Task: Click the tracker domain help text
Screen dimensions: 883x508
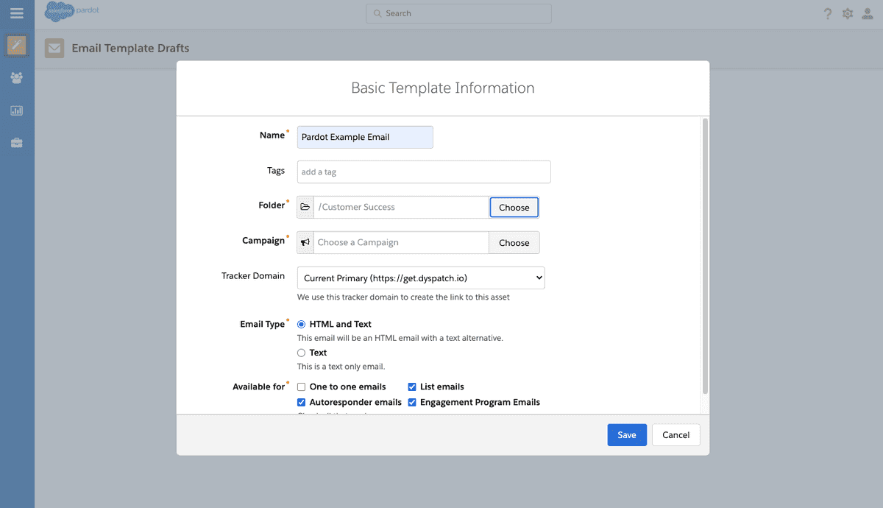Action: point(403,297)
